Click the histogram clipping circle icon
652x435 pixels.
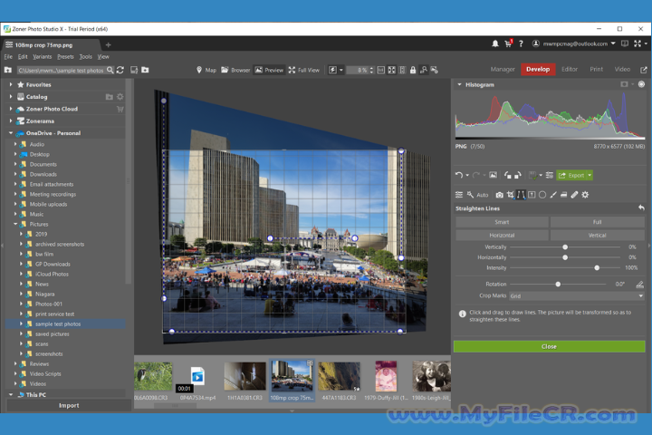point(642,84)
